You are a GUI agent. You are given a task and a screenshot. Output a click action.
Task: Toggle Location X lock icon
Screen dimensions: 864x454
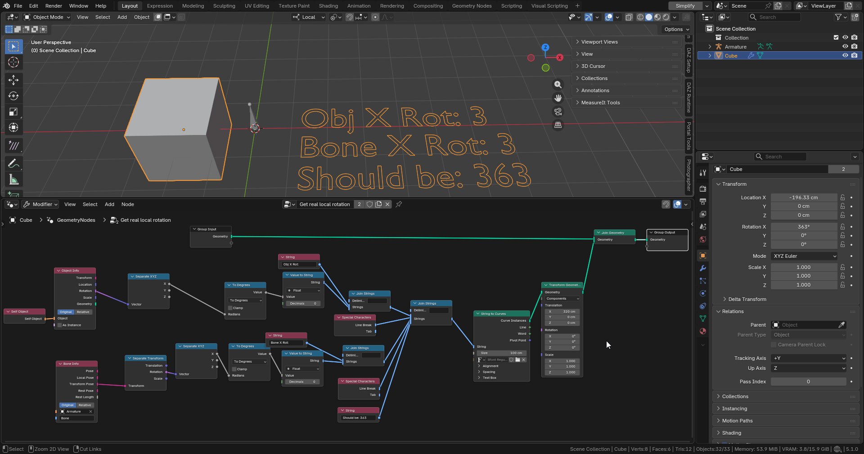[842, 198]
